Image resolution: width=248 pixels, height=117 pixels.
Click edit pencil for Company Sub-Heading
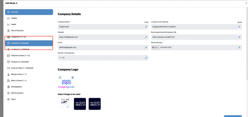239,27
